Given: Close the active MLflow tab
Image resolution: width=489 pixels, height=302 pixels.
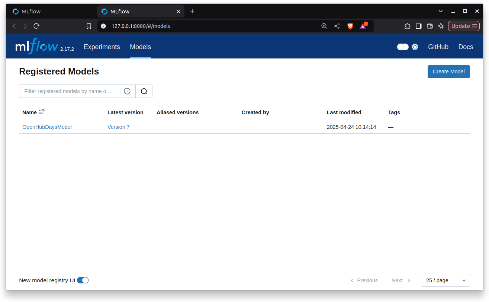Looking at the screenshot, I should click(178, 12).
